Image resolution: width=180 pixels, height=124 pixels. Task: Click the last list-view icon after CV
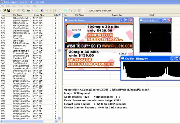point(79,10)
